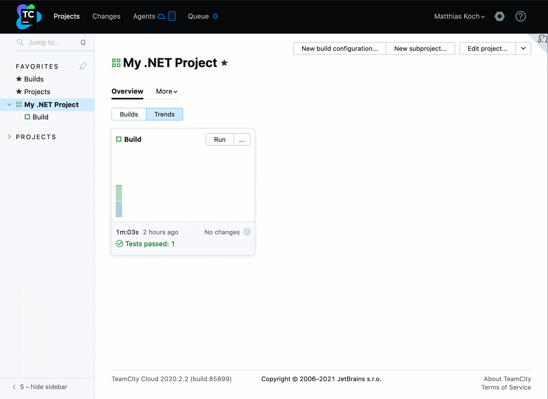Screen dimensions: 548x399
Task: Open the More tab dropdown
Action: (x=166, y=91)
